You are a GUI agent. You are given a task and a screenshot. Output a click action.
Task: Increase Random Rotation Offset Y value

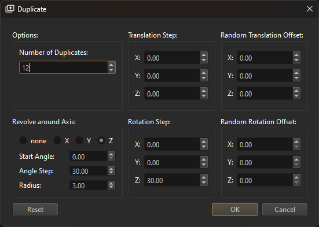296,159
